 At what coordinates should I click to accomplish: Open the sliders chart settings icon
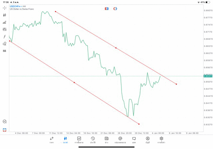pos(5,29)
